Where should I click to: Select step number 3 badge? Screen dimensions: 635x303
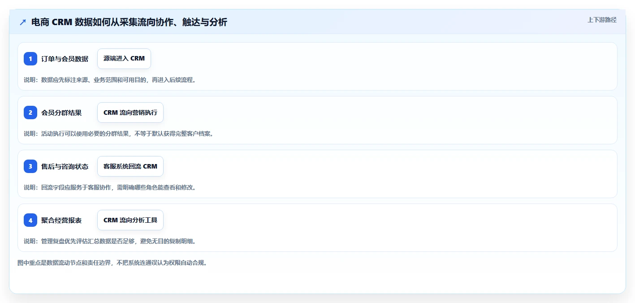pos(30,166)
